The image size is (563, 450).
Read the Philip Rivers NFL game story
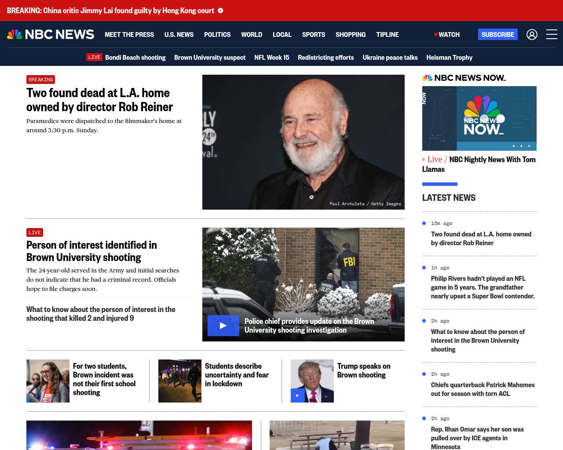(x=483, y=287)
